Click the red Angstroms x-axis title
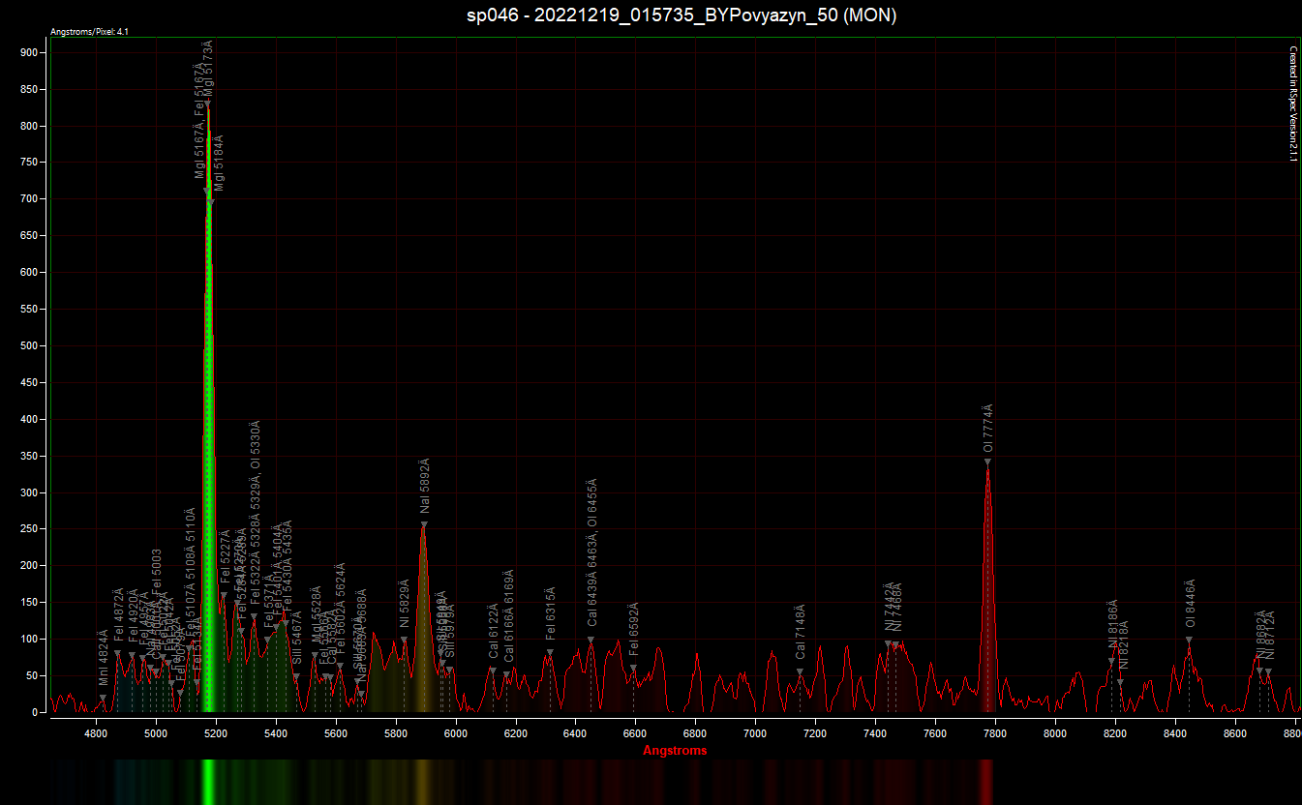Screen dimensions: 1302x805 tap(675, 750)
